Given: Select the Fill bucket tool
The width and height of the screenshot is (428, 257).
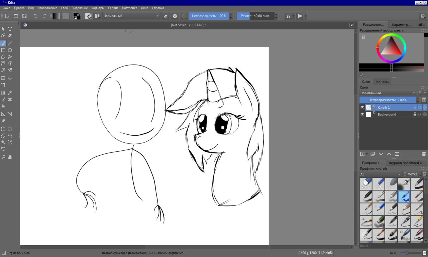Looking at the screenshot, I should tap(3, 106).
